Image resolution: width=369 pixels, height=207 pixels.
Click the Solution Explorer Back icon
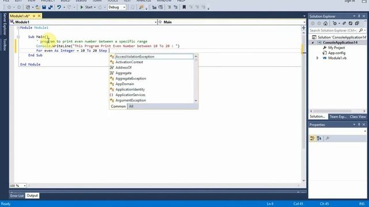tap(312, 23)
